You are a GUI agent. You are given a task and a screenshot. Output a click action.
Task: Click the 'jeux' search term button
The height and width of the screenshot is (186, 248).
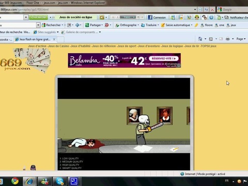point(231,25)
